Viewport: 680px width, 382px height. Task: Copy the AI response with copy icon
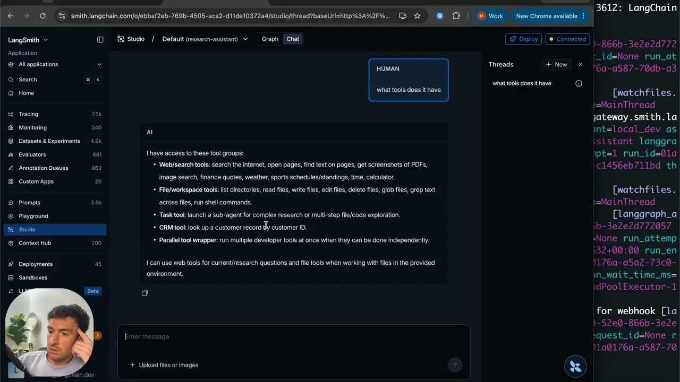coord(144,293)
